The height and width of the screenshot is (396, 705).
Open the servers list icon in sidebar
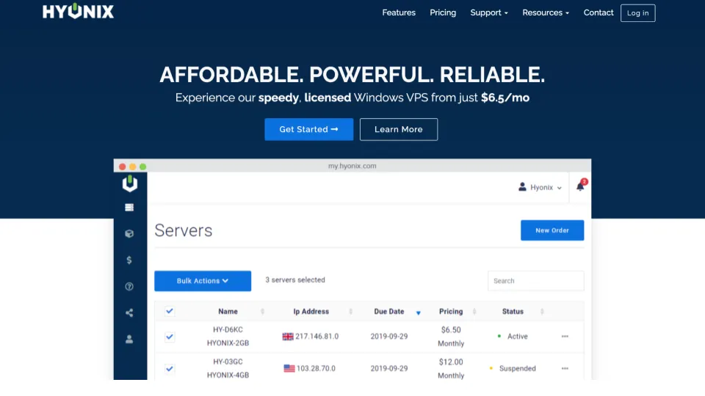coord(129,208)
